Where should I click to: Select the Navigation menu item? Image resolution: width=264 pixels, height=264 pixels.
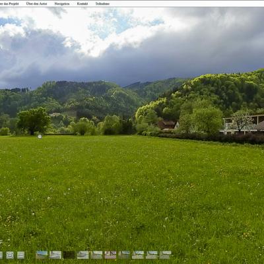[62, 4]
